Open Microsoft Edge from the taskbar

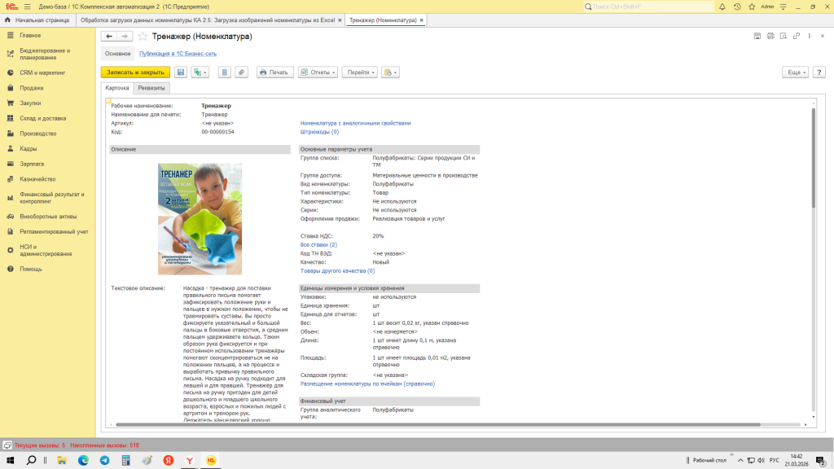(x=84, y=461)
